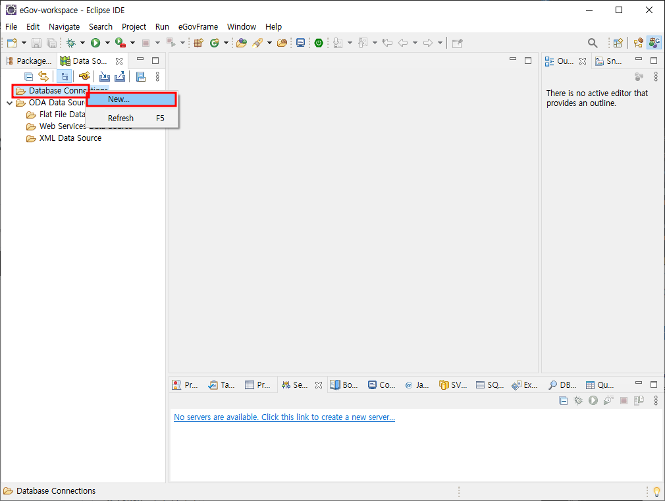The height and width of the screenshot is (501, 665).
Task: Close the Outline view tab
Action: pos(583,61)
